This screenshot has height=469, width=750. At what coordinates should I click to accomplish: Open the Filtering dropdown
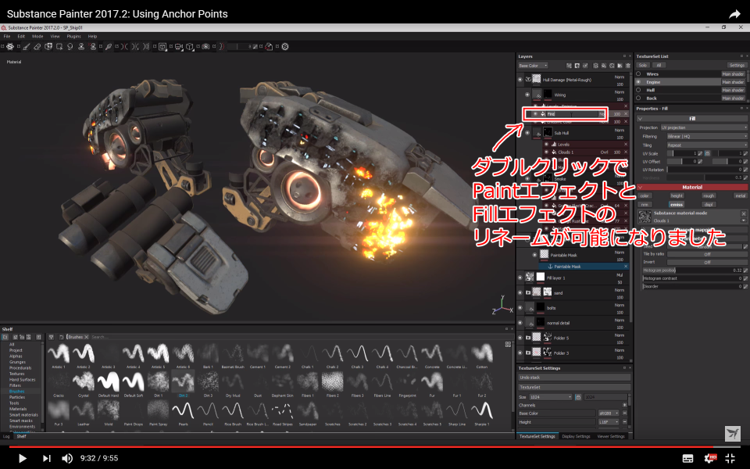pos(707,136)
